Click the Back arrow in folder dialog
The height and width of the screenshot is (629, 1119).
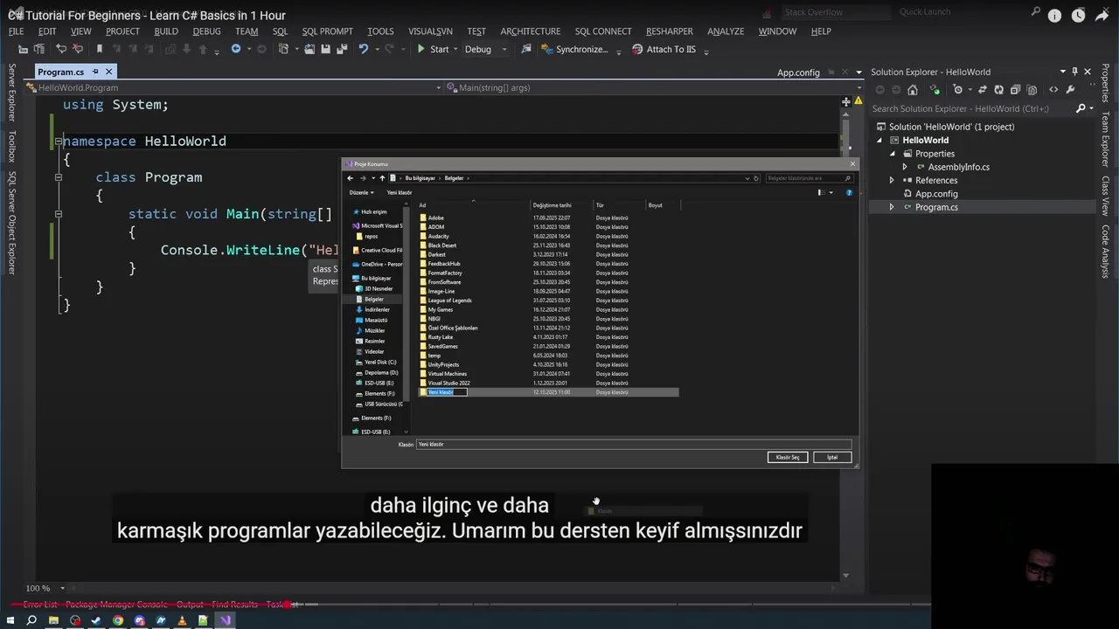pos(351,178)
